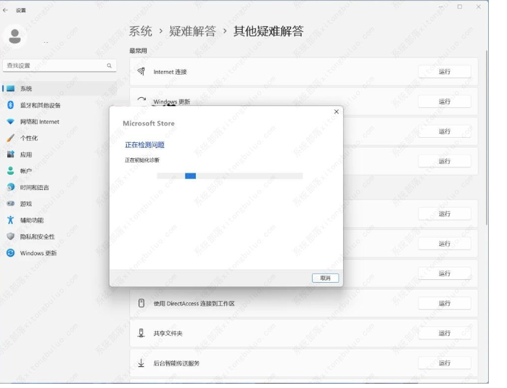Minimize the Settings window
Screen dimensions: 507x388
(441, 7)
